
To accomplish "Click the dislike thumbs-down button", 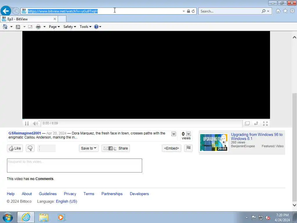I will (x=30, y=148).
